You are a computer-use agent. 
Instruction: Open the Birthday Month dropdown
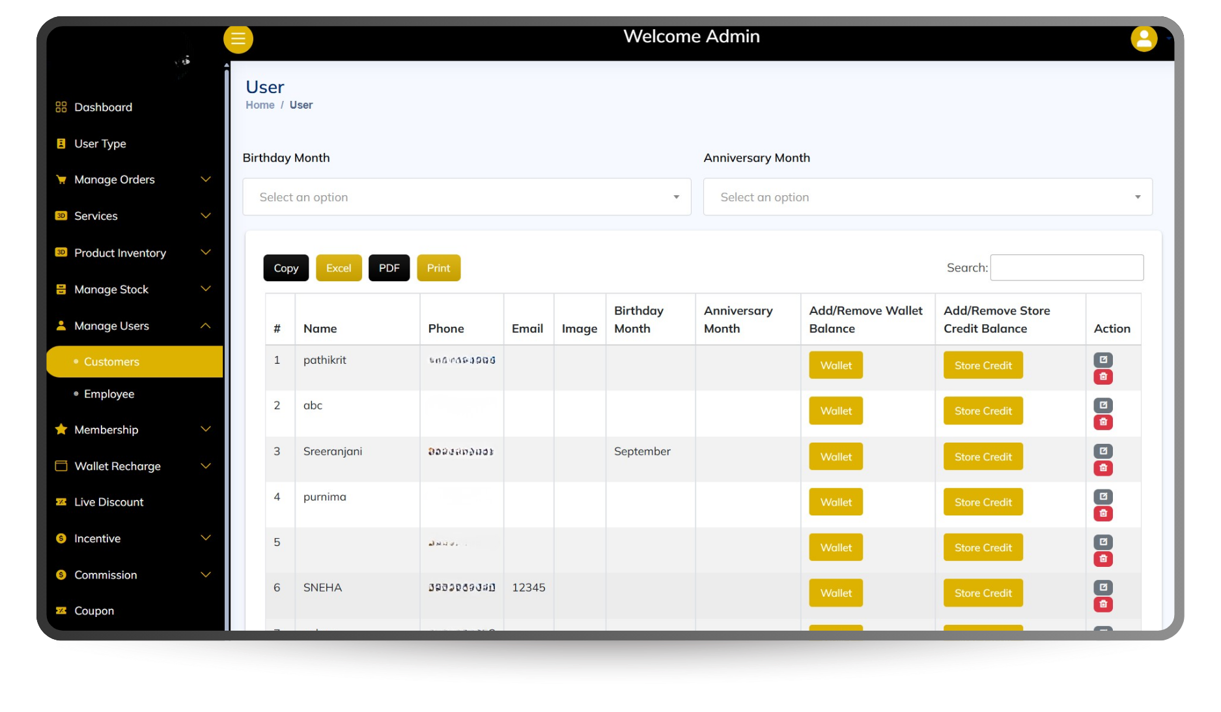[466, 197]
